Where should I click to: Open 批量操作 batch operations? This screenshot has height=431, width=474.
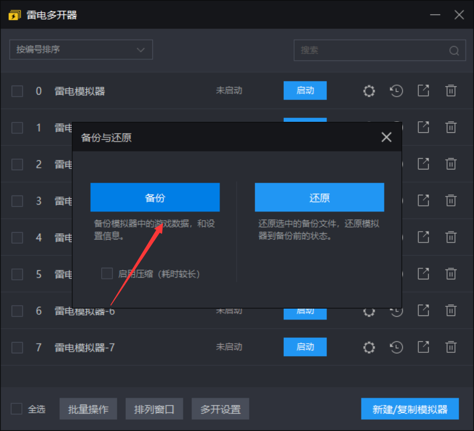(88, 409)
